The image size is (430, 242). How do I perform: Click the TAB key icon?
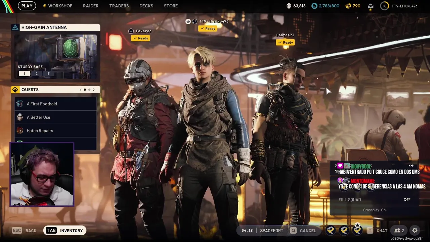tap(51, 230)
